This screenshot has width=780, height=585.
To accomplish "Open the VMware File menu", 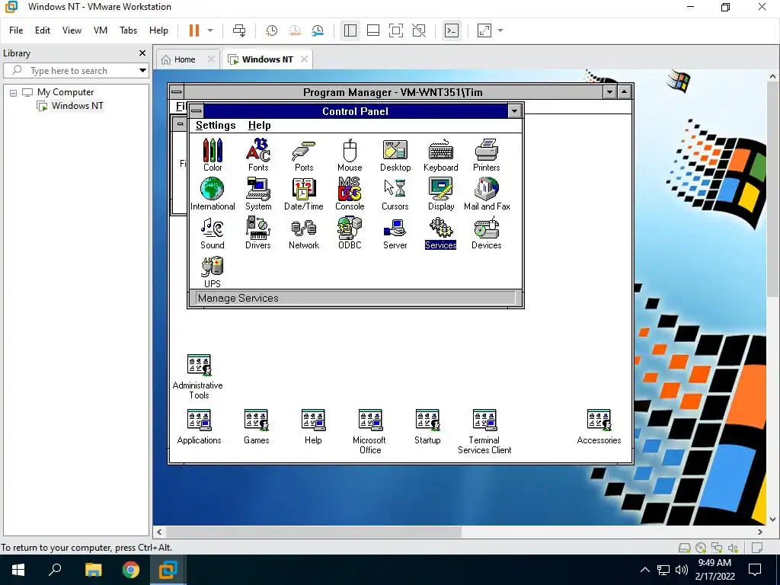I will tap(16, 30).
